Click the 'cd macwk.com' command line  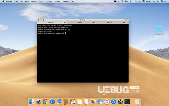[x=53, y=27]
